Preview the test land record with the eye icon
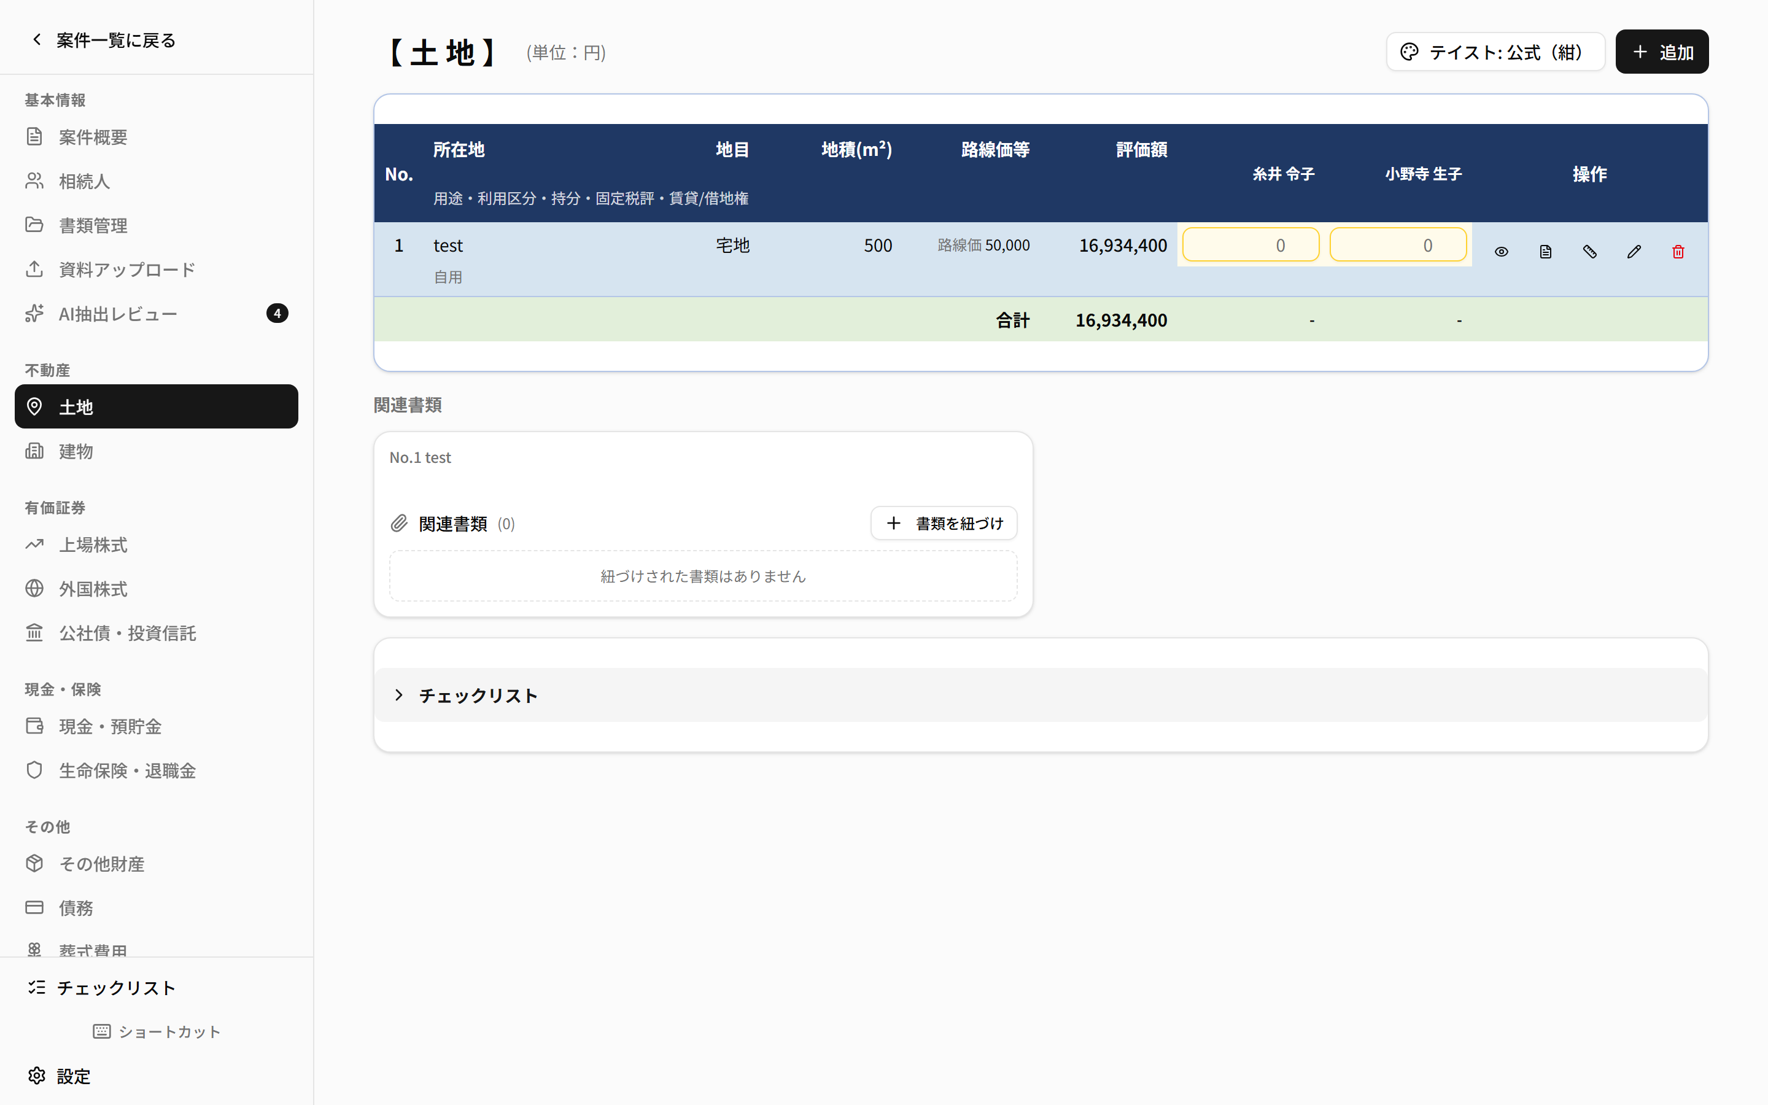The height and width of the screenshot is (1105, 1768). click(1502, 252)
